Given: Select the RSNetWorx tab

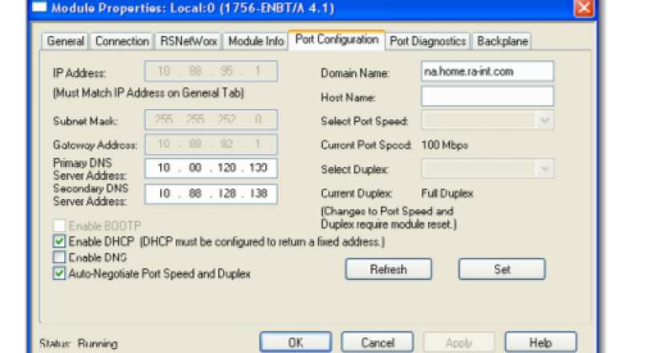Looking at the screenshot, I should [188, 41].
